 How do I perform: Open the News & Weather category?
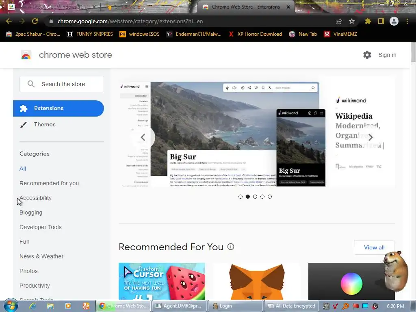tap(41, 256)
